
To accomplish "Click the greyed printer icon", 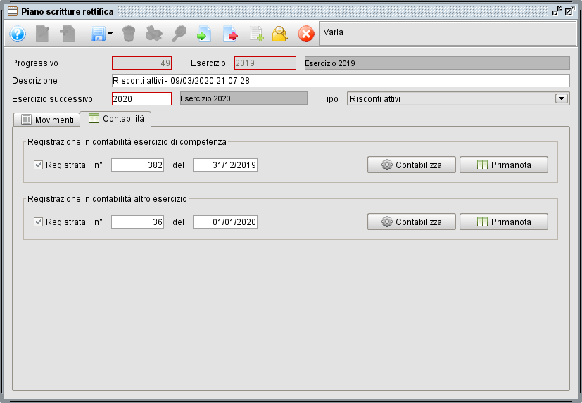I will pos(153,34).
